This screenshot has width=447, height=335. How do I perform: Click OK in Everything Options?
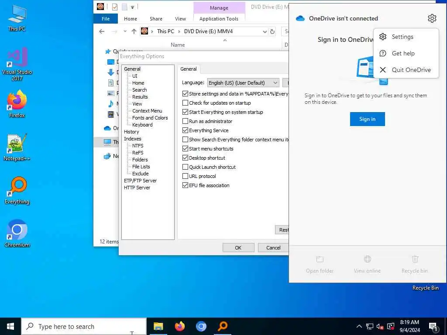point(238,248)
